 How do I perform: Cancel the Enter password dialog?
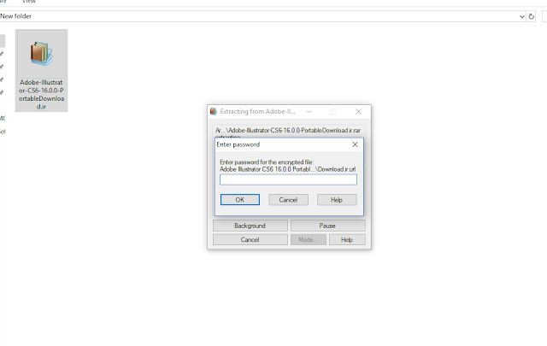[x=288, y=200]
